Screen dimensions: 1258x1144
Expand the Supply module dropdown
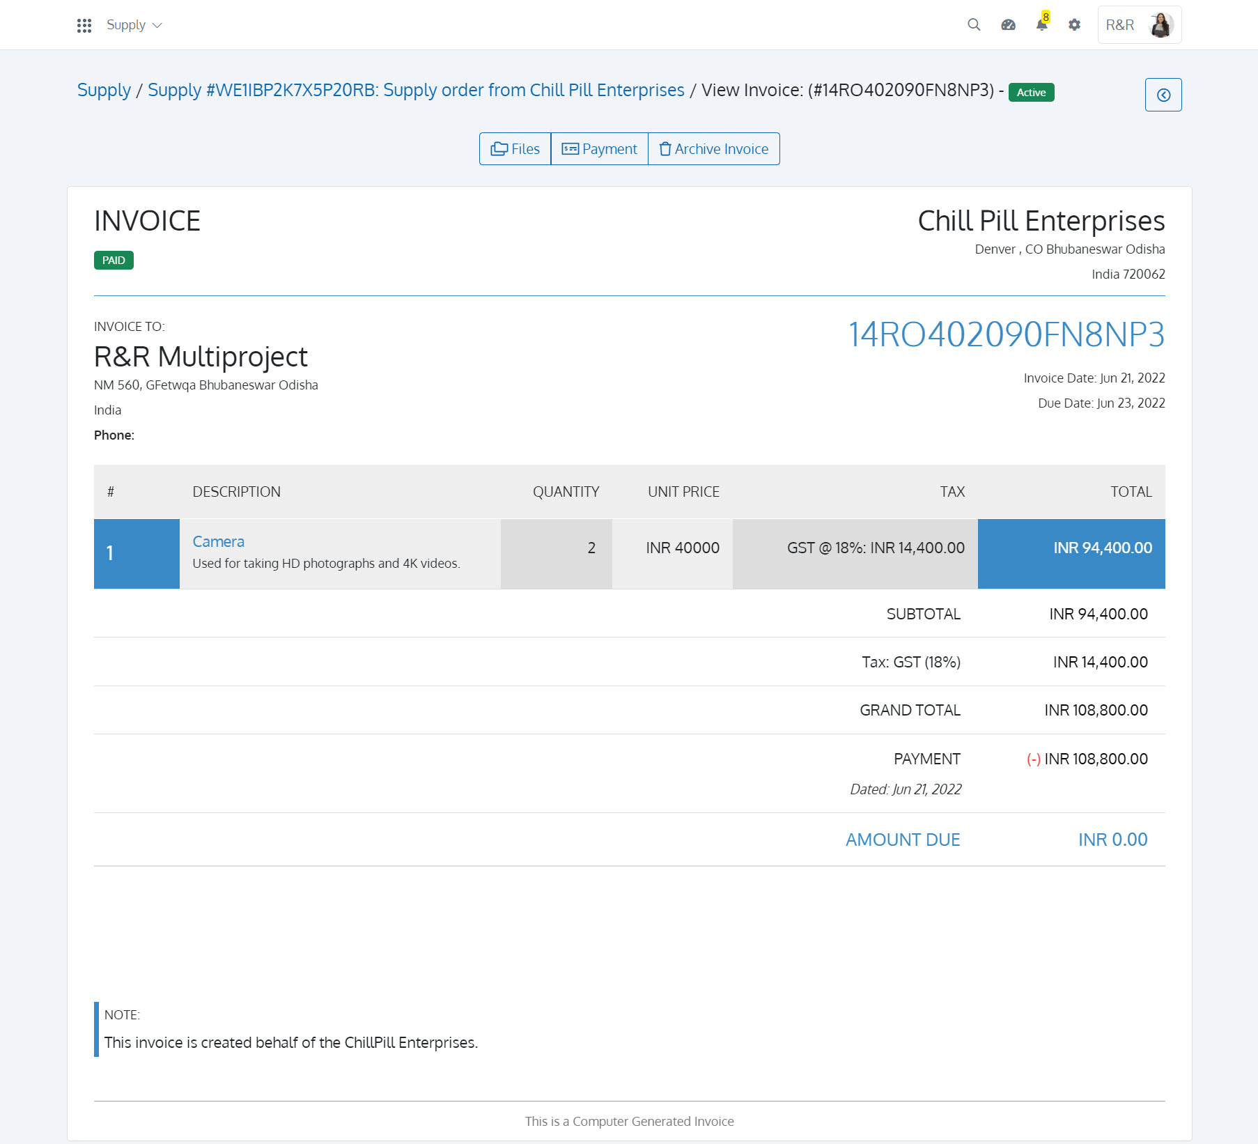tap(134, 25)
